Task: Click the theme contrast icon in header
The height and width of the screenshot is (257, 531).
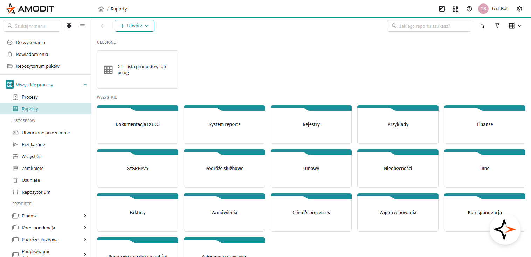Action: click(442, 9)
